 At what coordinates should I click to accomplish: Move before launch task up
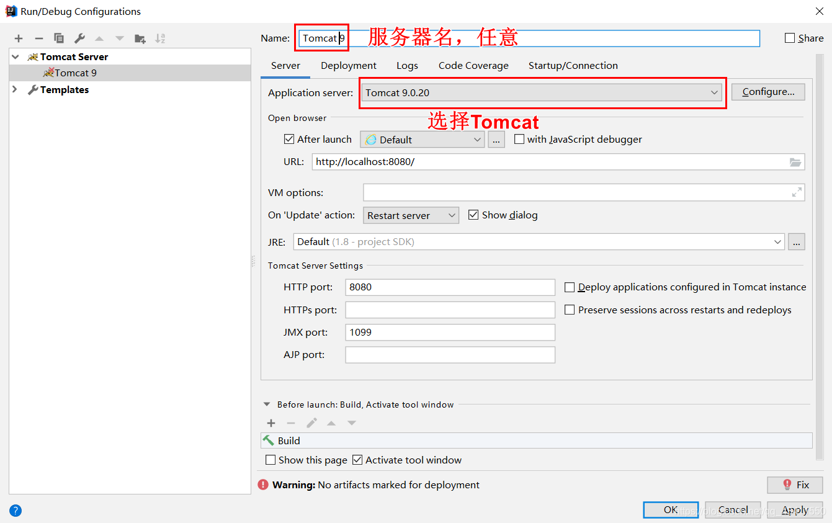pos(331,423)
